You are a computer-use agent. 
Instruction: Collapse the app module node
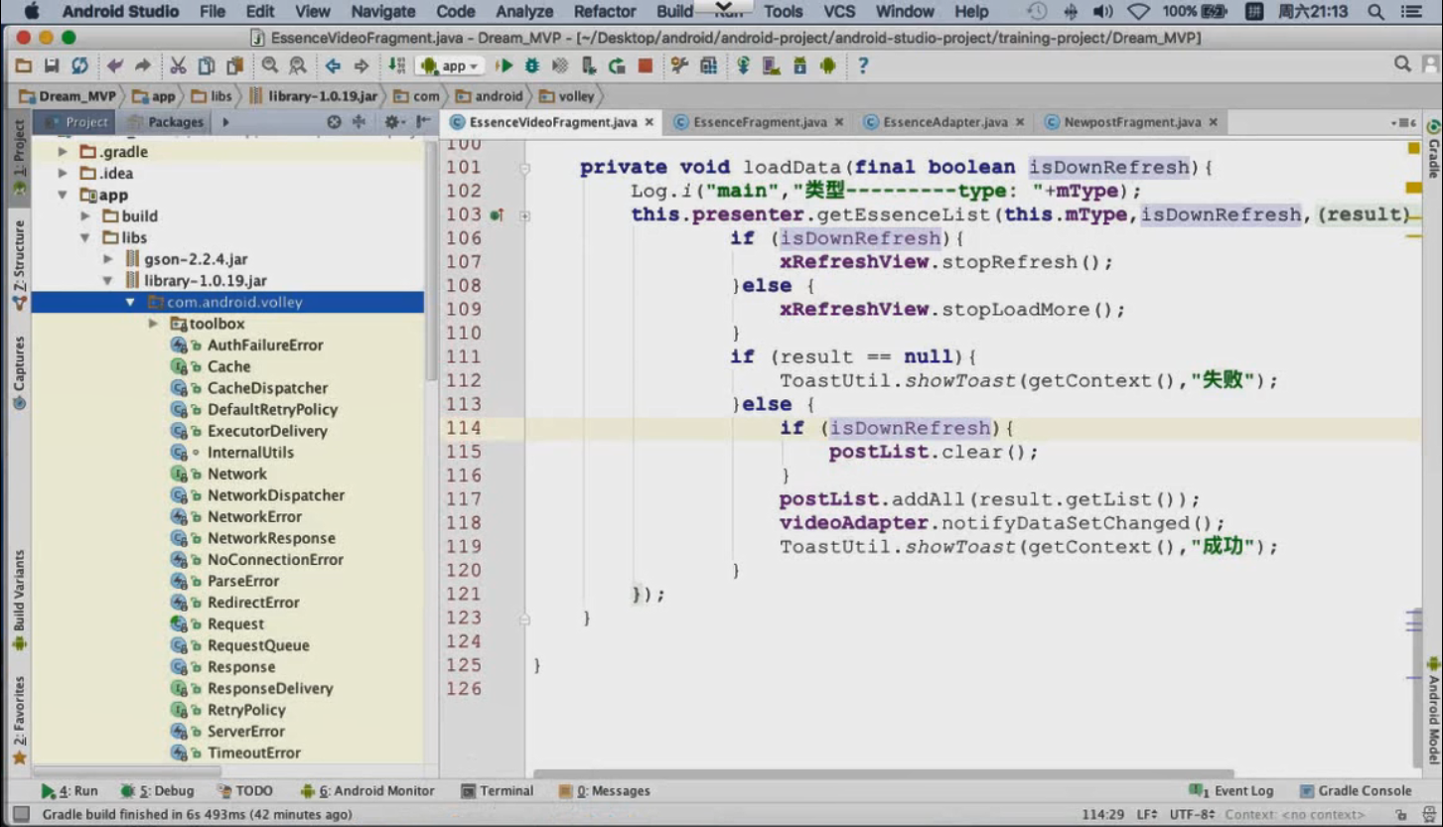tap(63, 195)
